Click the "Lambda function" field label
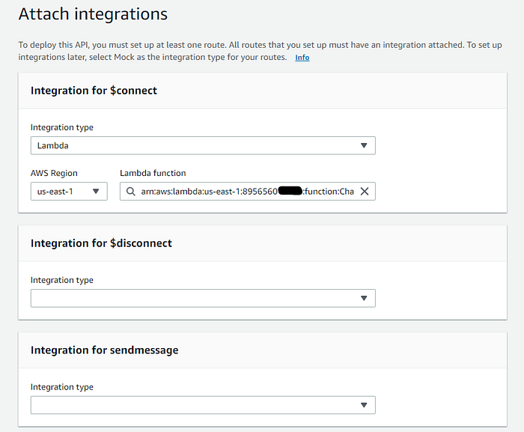This screenshot has width=524, height=432. tap(153, 173)
